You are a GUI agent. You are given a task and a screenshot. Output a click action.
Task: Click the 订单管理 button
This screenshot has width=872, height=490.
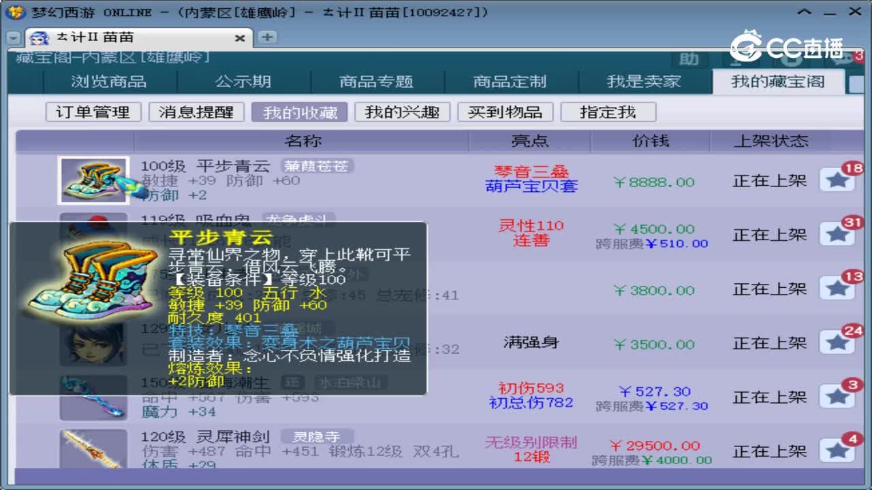(x=93, y=112)
